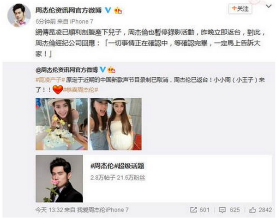277x218 pixels.
Task: Click the red heart emoji
Action: (x=58, y=89)
